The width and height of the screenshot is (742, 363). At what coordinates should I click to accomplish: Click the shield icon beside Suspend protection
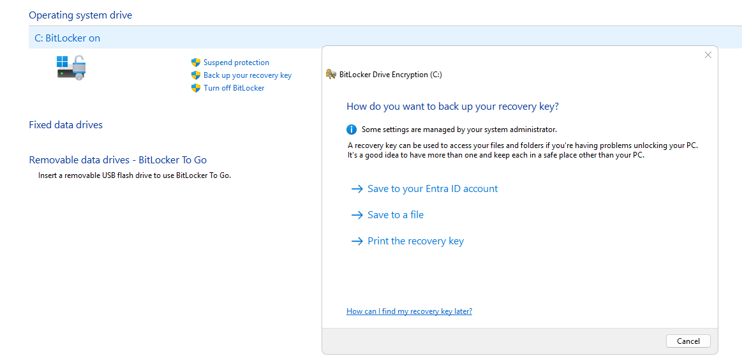click(196, 63)
